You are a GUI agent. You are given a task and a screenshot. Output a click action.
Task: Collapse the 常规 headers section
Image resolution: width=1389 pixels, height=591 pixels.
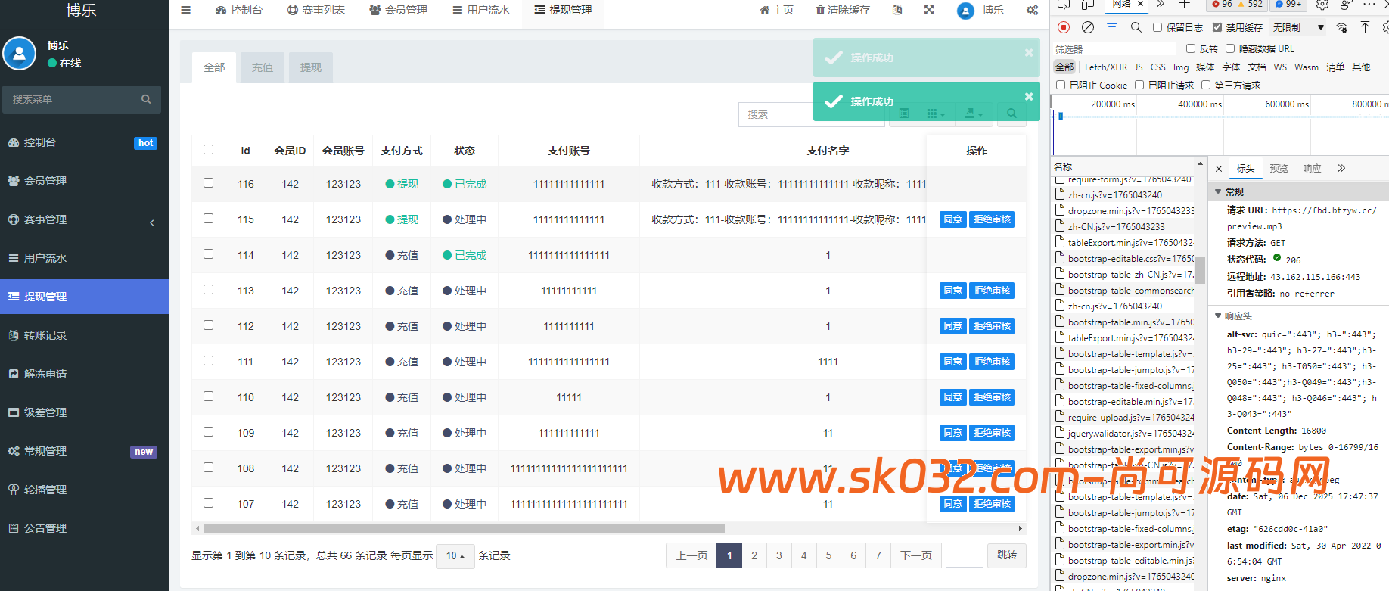click(x=1218, y=191)
